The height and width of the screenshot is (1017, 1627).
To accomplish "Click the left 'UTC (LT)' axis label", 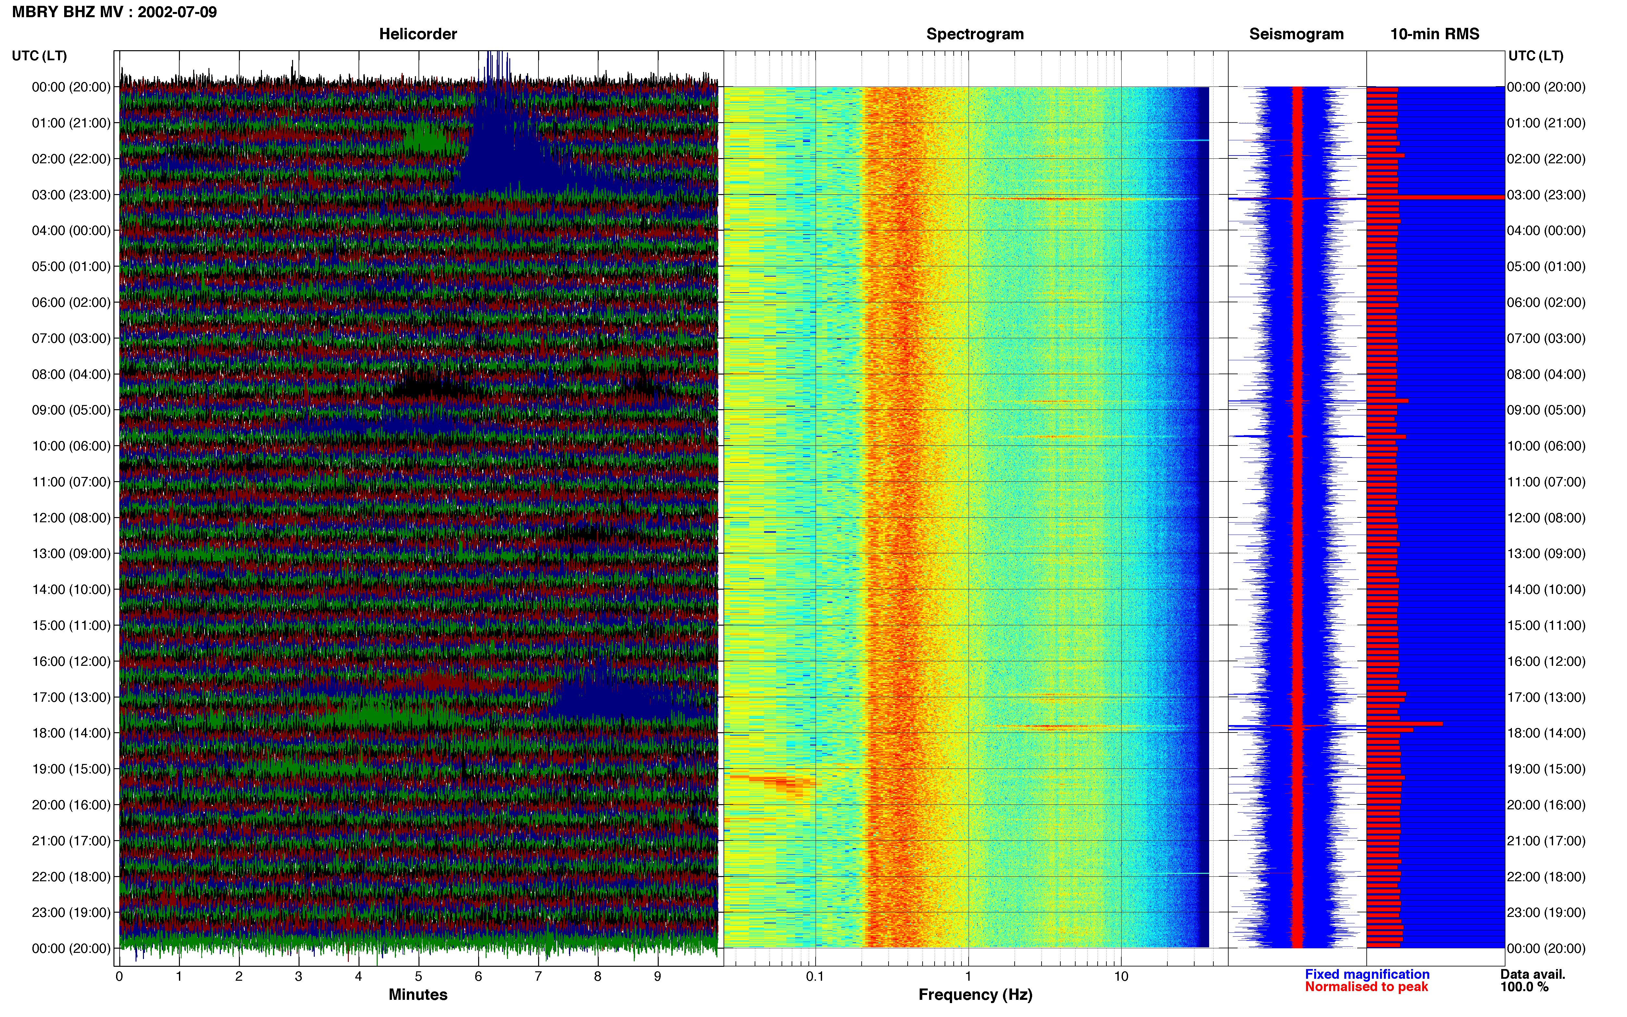I will (x=40, y=56).
